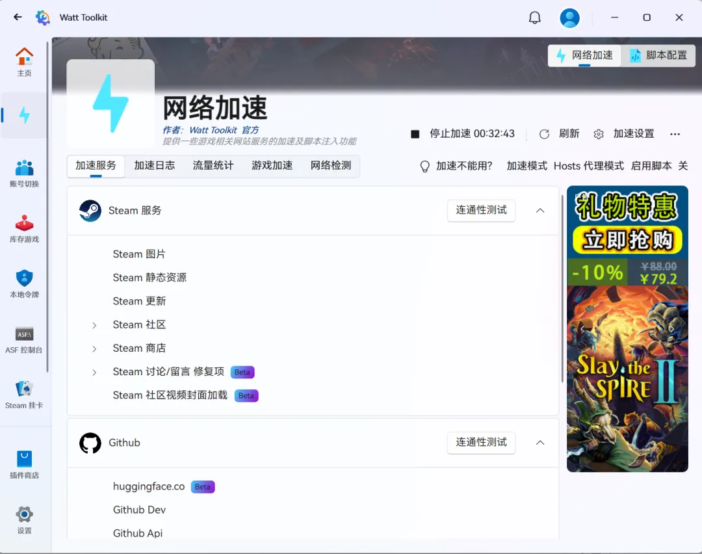Viewport: 702px width, 554px height.
Task: Collapse the Steam 服务 section
Action: pos(540,211)
